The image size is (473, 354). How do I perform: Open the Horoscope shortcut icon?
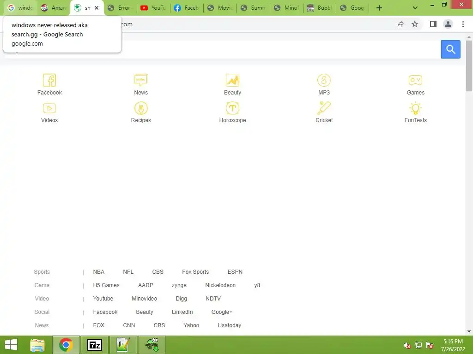(x=232, y=108)
